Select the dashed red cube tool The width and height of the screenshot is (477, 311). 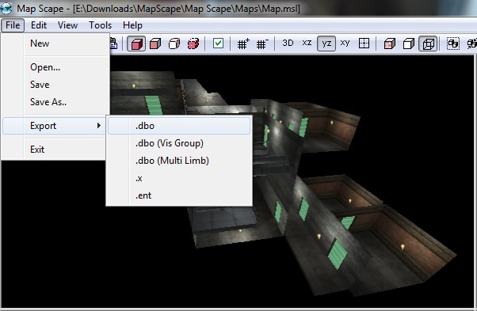coord(193,44)
